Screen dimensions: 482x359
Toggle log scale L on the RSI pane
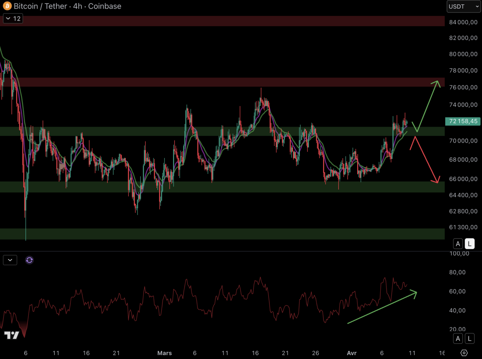pyautogui.click(x=469, y=338)
